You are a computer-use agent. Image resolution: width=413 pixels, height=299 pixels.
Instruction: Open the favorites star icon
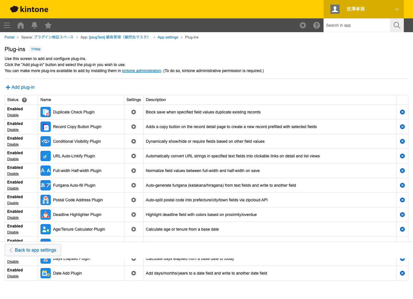point(48,25)
